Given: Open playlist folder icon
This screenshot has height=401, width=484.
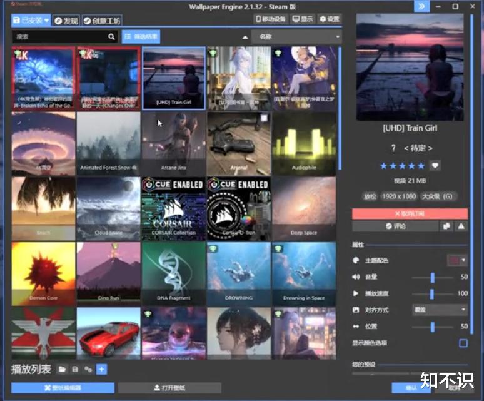Looking at the screenshot, I should pos(62,369).
